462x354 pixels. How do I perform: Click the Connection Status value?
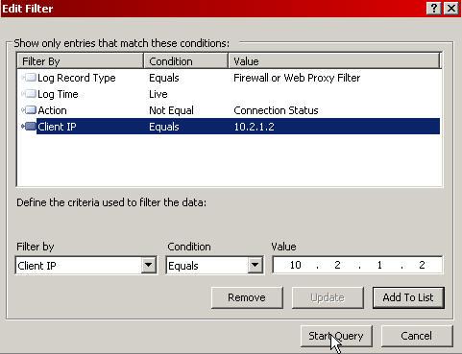coord(276,110)
